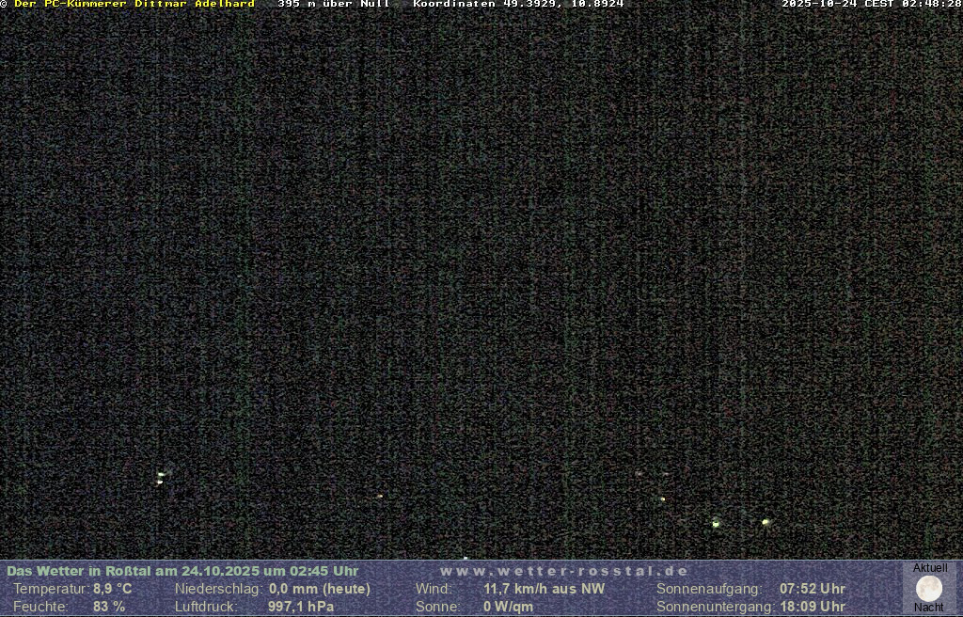Click the Sonne value 0 W/qm

click(508, 607)
